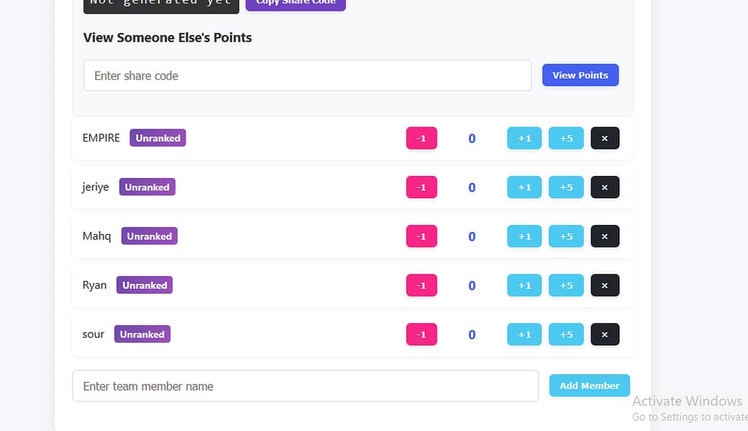Click the member name sour
Screen dimensions: 748x431
point(93,334)
